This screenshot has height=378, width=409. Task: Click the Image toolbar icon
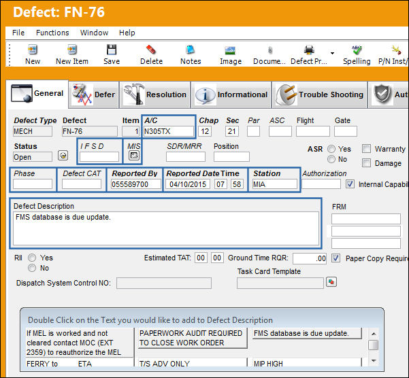(230, 50)
